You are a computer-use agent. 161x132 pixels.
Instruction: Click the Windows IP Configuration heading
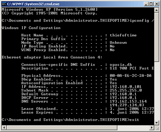click(x=31, y=28)
